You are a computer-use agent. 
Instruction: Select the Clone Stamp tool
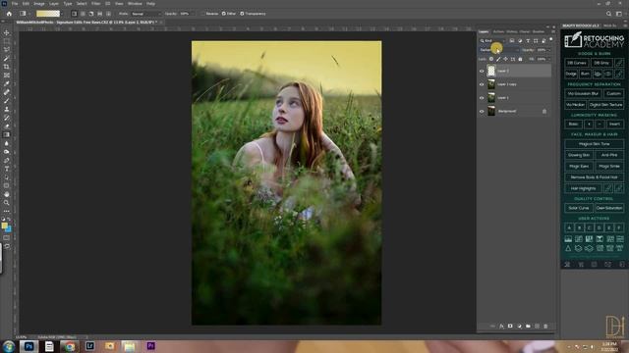pyautogui.click(x=7, y=109)
